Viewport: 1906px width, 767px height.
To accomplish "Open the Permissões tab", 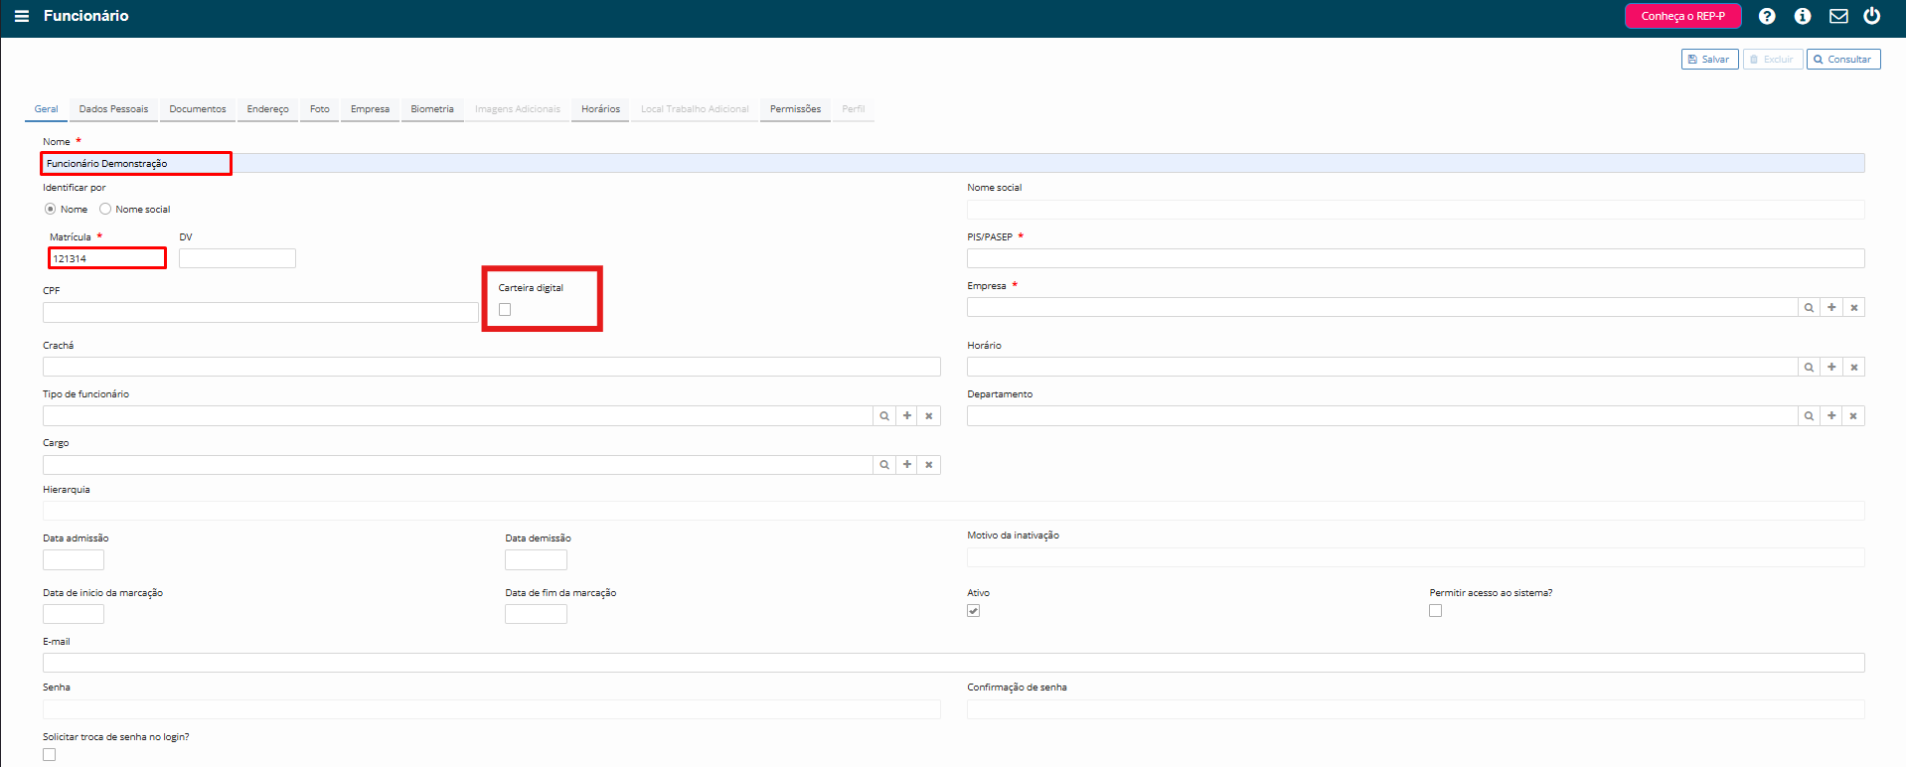I will [x=796, y=109].
